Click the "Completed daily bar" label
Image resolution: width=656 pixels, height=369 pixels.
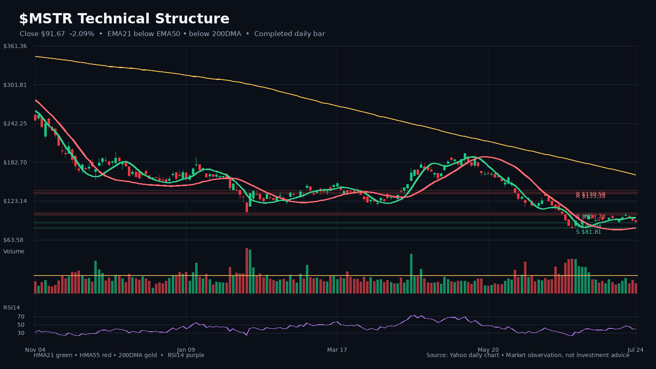(x=289, y=34)
